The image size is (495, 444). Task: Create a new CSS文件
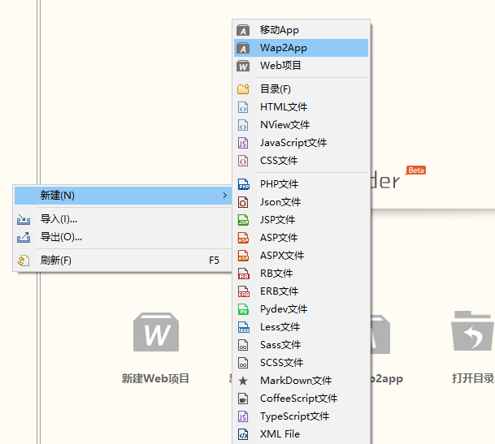[302, 161]
